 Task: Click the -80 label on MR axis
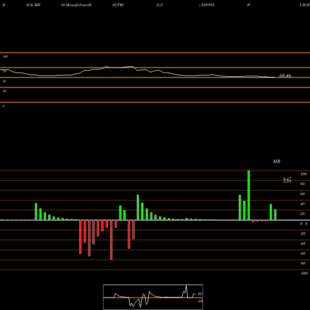click(303, 263)
